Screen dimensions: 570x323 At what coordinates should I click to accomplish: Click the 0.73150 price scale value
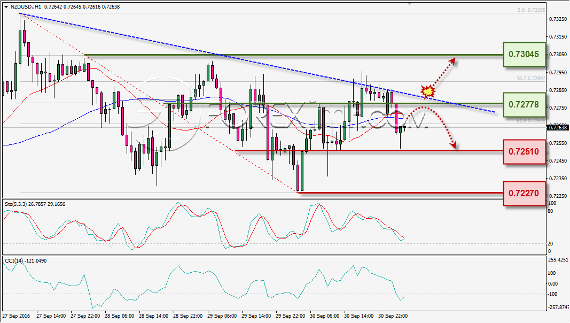tap(558, 37)
